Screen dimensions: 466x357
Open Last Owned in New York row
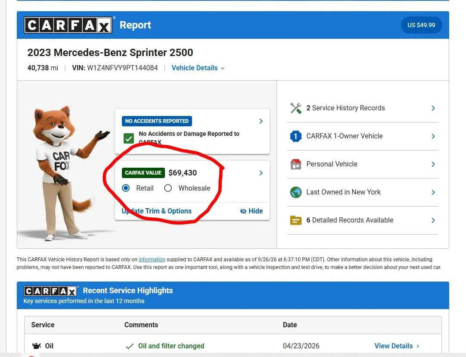(x=363, y=192)
